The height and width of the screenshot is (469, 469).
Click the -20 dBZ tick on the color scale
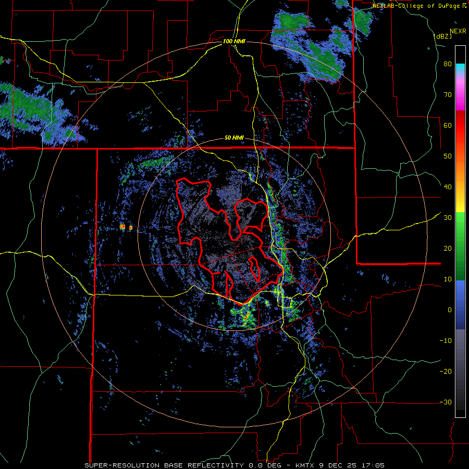(x=446, y=372)
